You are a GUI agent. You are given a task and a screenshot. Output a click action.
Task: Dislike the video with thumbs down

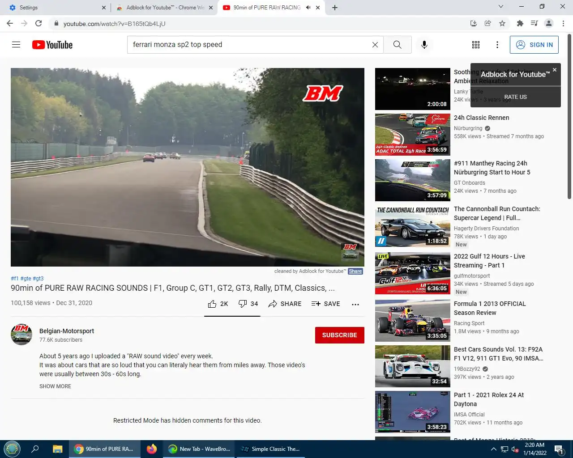(x=248, y=304)
